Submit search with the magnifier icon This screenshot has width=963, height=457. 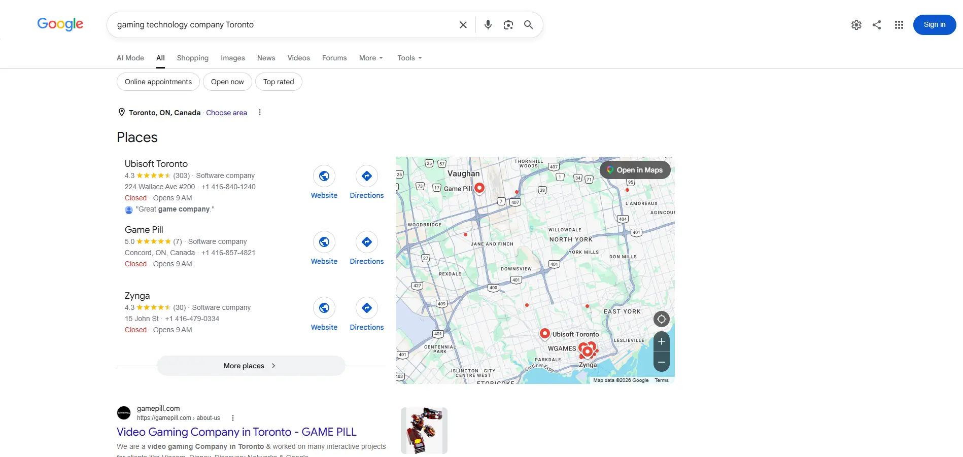tap(528, 25)
